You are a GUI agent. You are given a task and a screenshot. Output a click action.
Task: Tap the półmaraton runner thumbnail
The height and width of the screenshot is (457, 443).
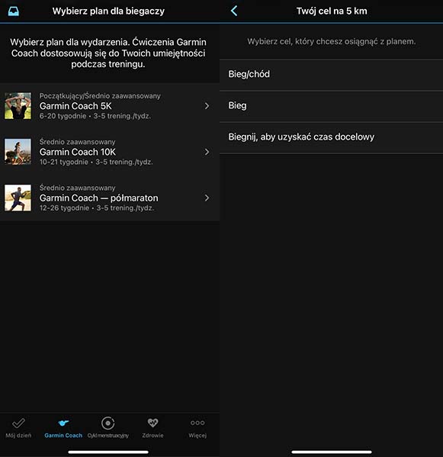pyautogui.click(x=18, y=198)
